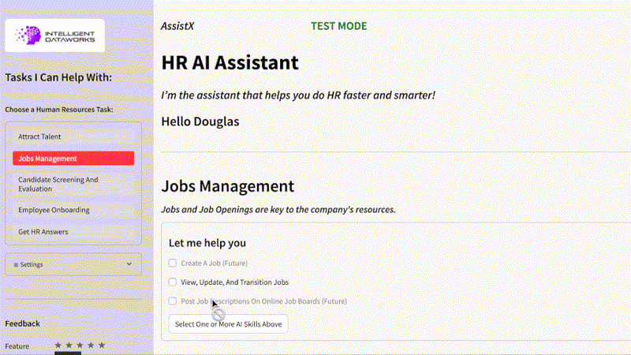631x355 pixels.
Task: Rate Feature with the second star
Action: (x=69, y=346)
